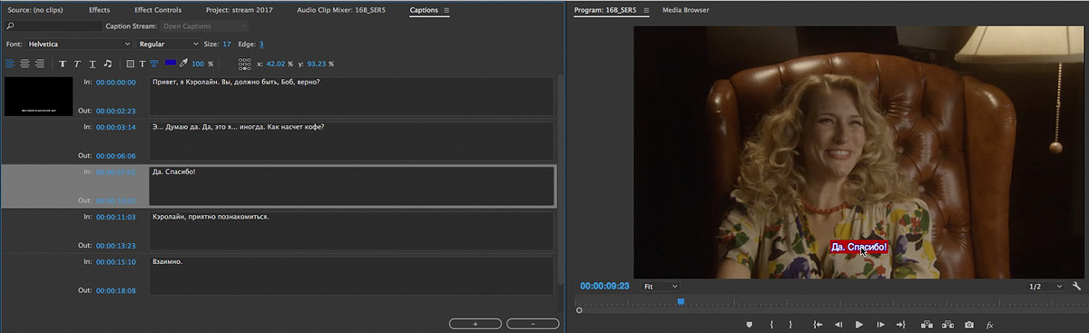Open the Program monitor panel menu

pos(646,10)
